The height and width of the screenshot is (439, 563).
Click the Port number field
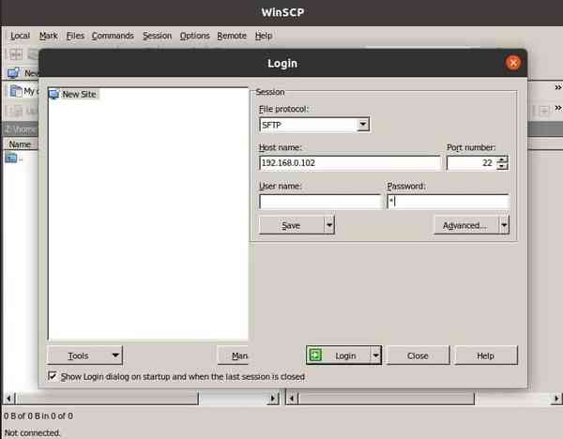pos(472,163)
